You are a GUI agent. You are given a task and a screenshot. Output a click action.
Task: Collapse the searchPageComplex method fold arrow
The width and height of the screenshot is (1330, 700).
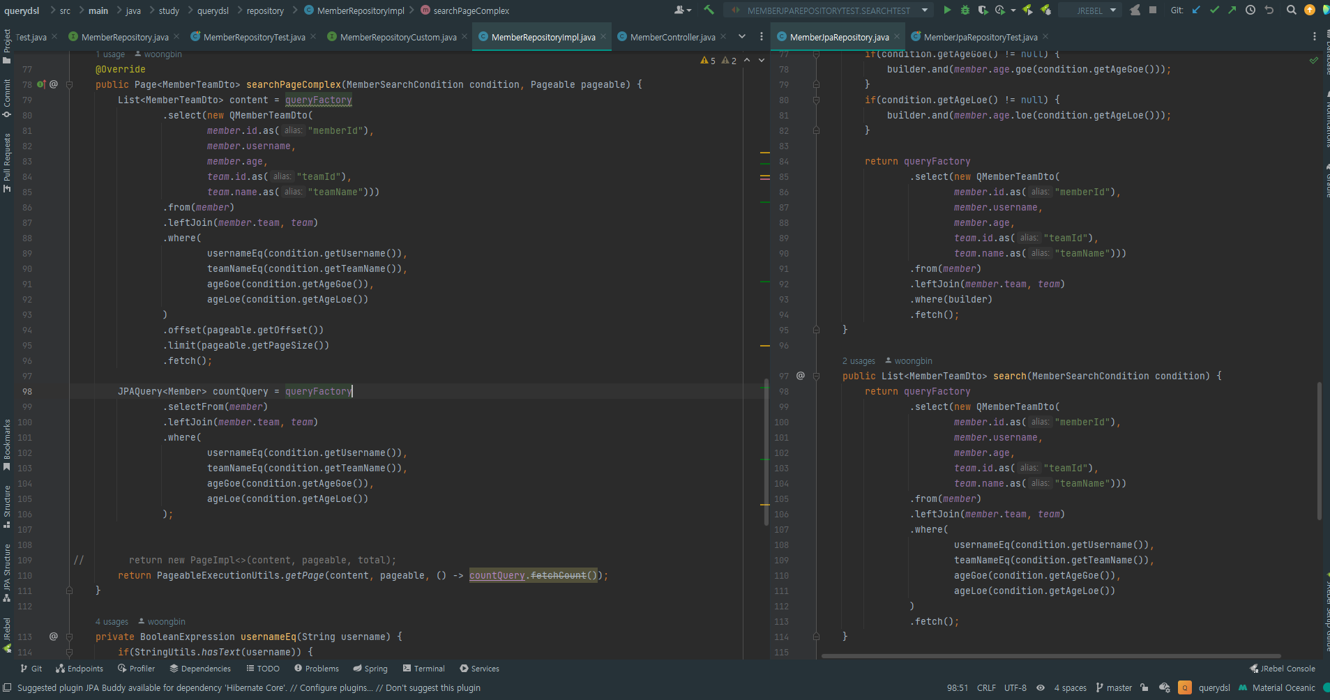click(69, 84)
